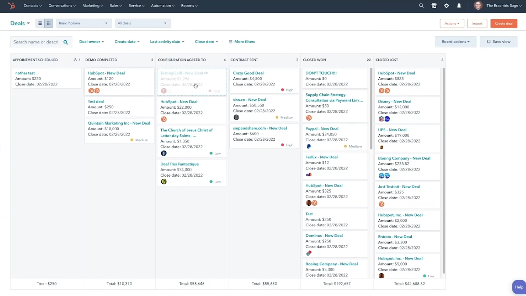The image size is (526, 296).
Task: Open the Crazy Good Deal link
Action: tap(248, 73)
